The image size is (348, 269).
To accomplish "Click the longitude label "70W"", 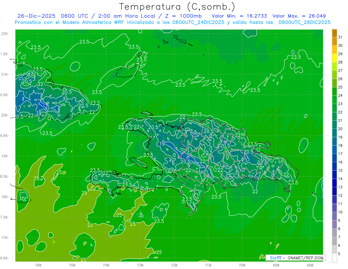I will point(242,265).
